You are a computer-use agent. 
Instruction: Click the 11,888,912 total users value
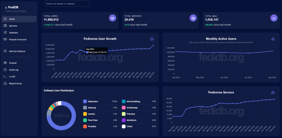click(x=51, y=20)
